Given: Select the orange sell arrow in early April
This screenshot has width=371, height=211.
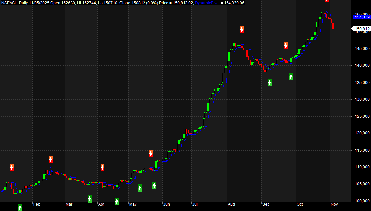Looking at the screenshot, I should (x=103, y=167).
